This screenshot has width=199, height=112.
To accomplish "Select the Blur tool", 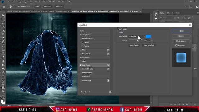I will pyautogui.click(x=3, y=65).
